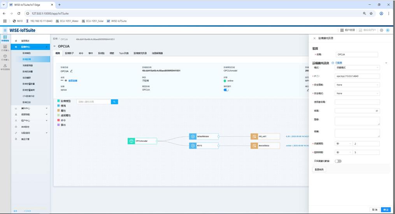Click the teal 設備模型 legend swatch
The width and height of the screenshot is (395, 214).
59,101
